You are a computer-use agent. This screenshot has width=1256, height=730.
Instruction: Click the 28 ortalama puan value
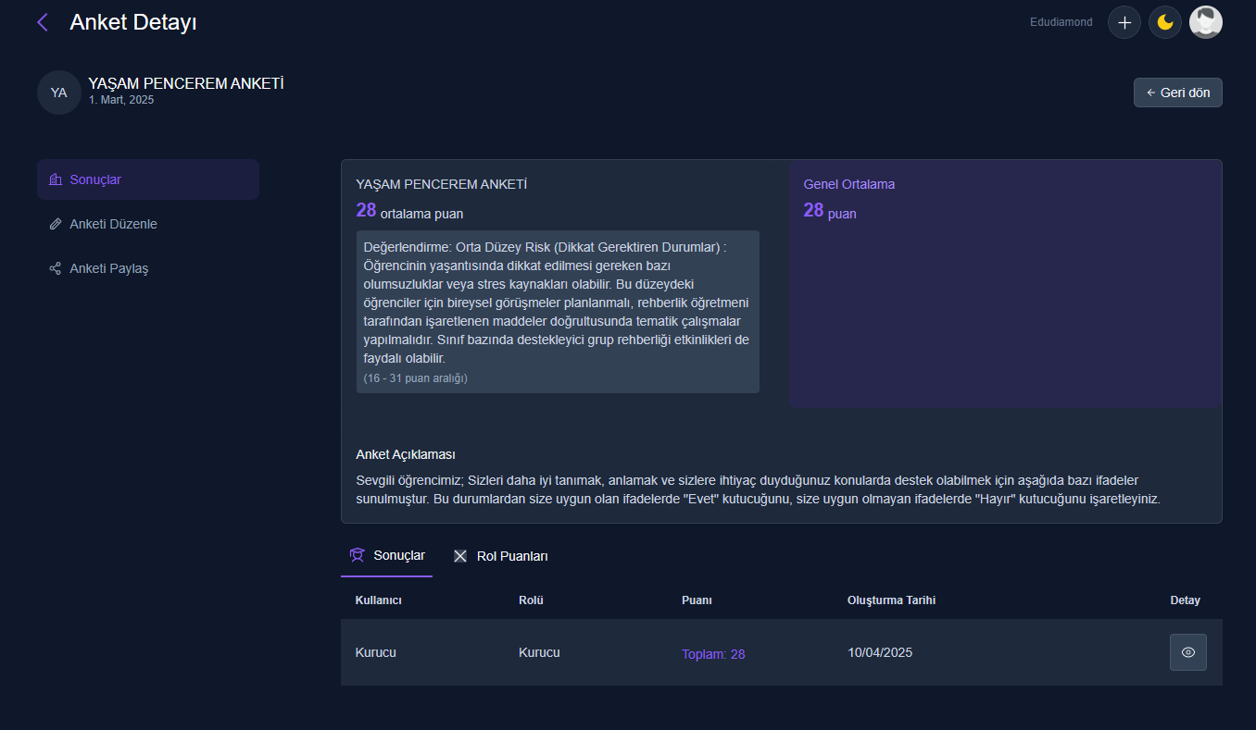click(409, 211)
